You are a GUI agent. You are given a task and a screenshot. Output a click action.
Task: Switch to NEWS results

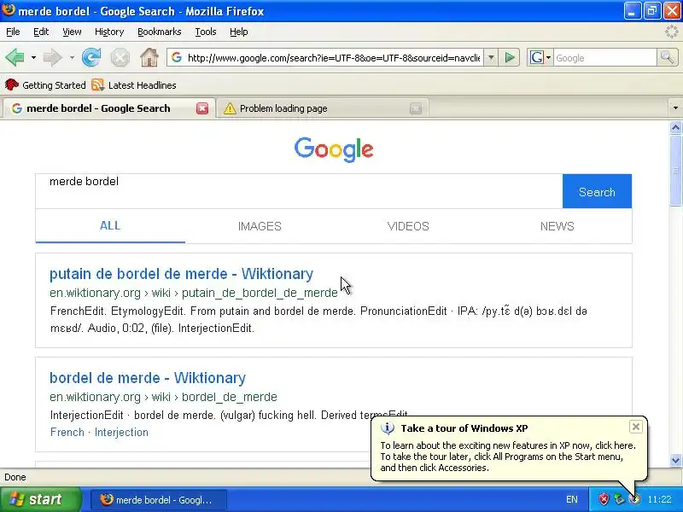(557, 226)
